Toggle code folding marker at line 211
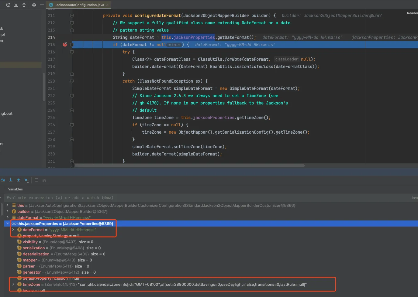 pos(72,15)
